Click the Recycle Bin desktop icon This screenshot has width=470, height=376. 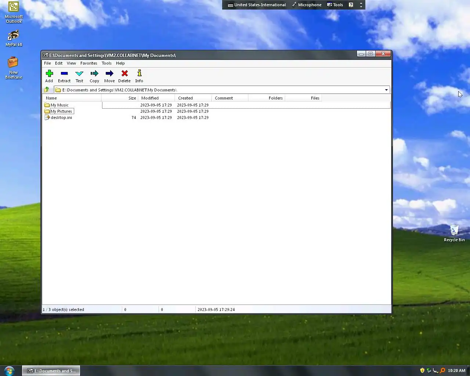[x=454, y=233]
